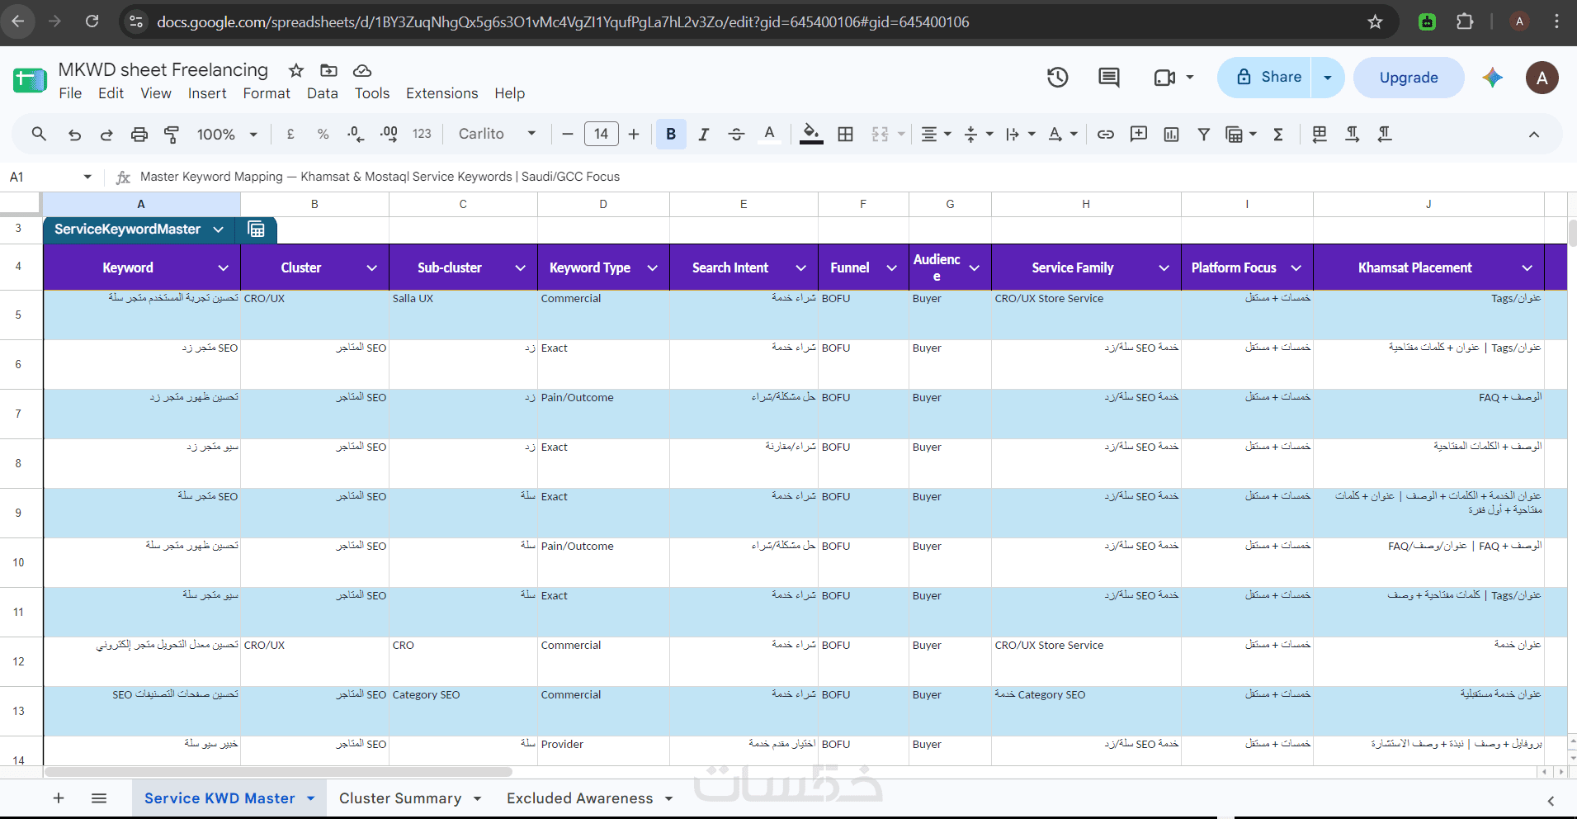Open the Platform Focus column dropdown
This screenshot has width=1577, height=819.
coord(1296,267)
